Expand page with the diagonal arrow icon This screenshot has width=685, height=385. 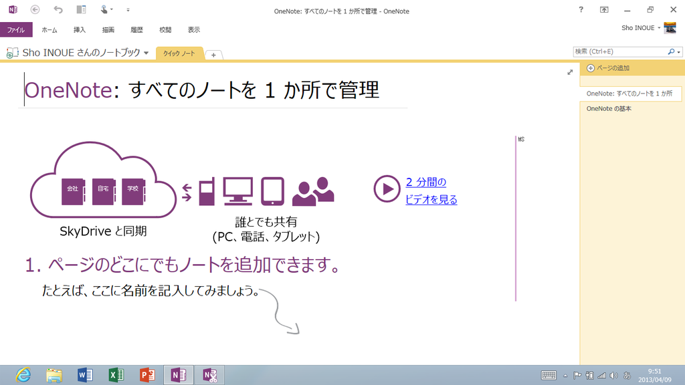point(570,72)
